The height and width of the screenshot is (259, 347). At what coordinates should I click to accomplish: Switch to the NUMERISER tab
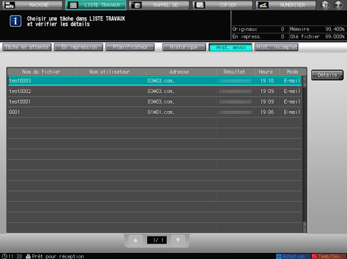286,5
